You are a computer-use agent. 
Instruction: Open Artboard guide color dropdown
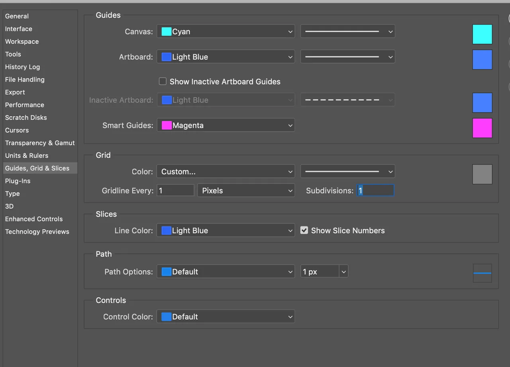click(226, 57)
